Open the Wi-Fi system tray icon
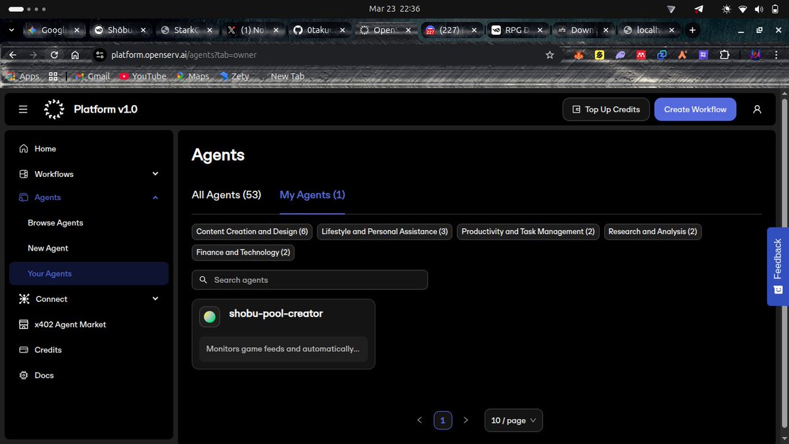 [x=743, y=9]
